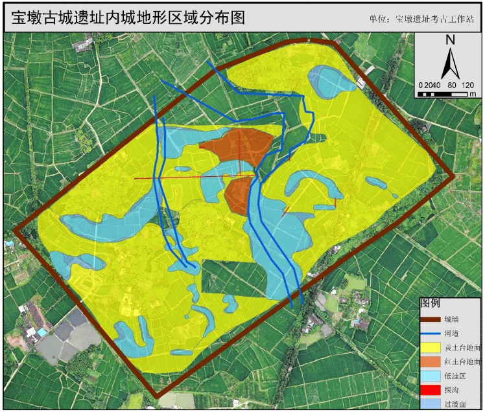Select the orange 红土台地面 legend swatch
485x412 pixels.
click(430, 363)
